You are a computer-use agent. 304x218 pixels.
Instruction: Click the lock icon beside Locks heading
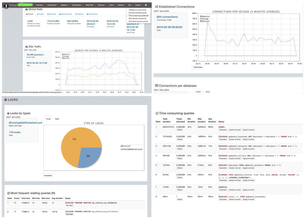(6, 100)
